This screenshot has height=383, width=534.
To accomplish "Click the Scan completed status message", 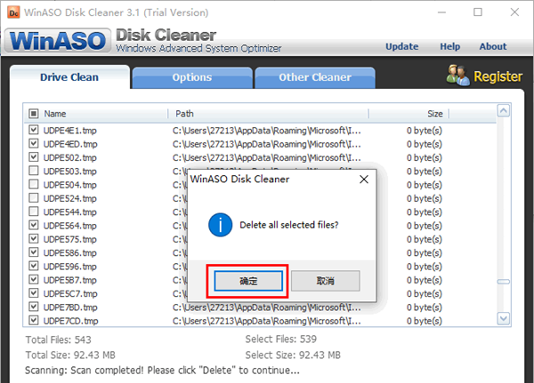I will click(163, 370).
